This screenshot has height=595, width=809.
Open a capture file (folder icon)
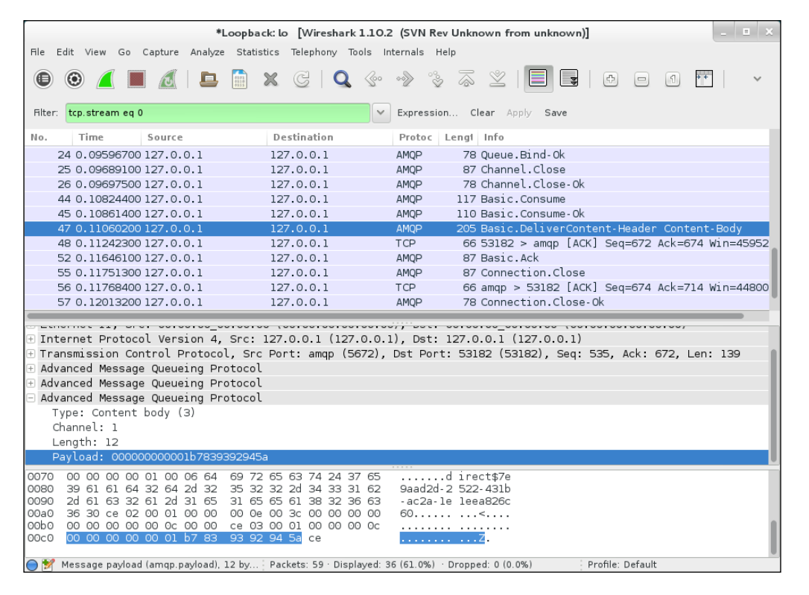point(209,79)
